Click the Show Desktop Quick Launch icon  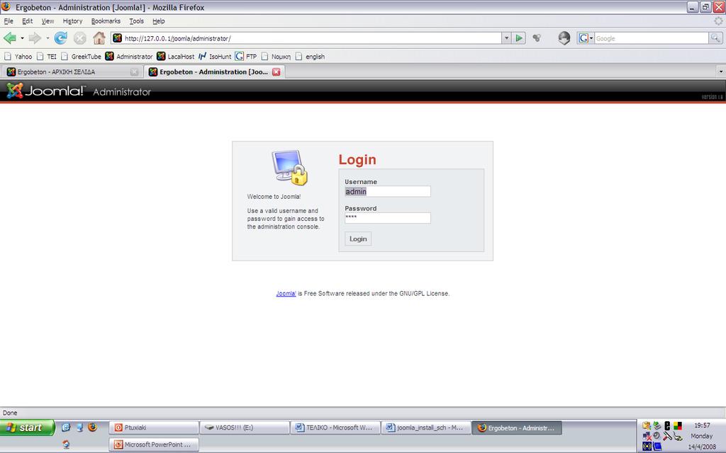click(x=79, y=427)
